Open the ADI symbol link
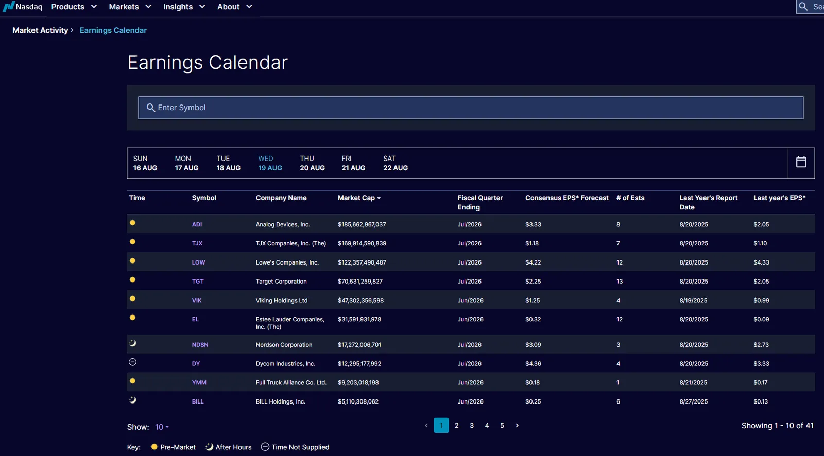This screenshot has height=456, width=824. point(197,225)
